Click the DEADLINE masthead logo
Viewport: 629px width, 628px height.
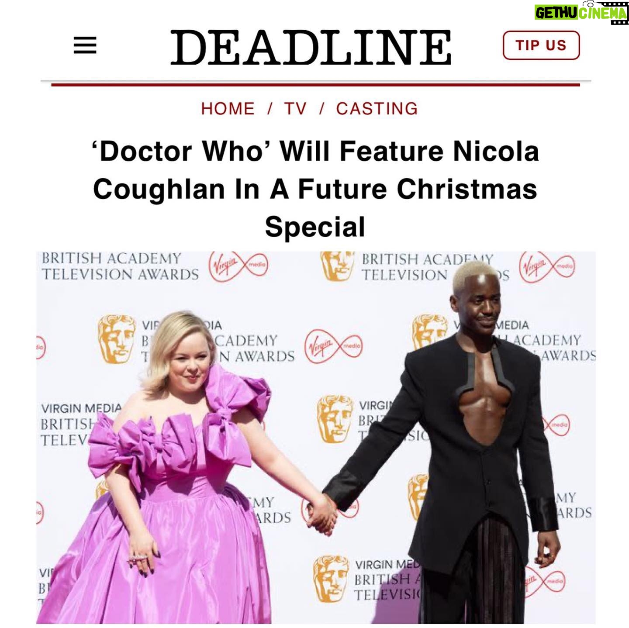click(311, 48)
